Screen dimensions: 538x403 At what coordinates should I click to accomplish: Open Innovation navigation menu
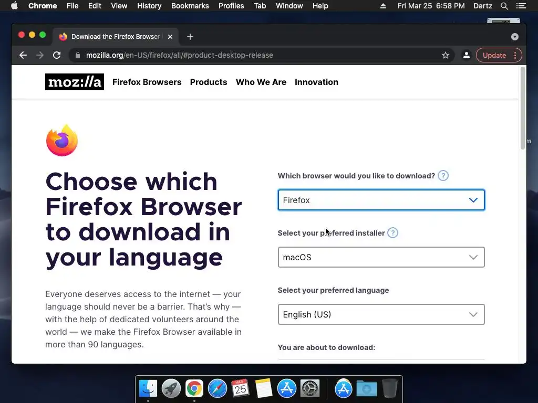pyautogui.click(x=316, y=82)
